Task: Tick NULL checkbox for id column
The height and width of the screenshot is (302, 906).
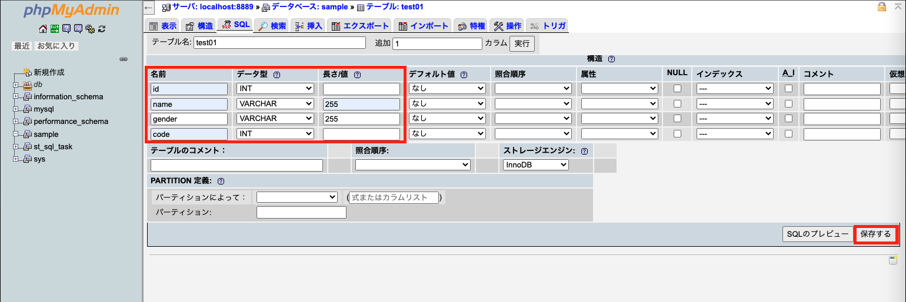Action: (677, 89)
